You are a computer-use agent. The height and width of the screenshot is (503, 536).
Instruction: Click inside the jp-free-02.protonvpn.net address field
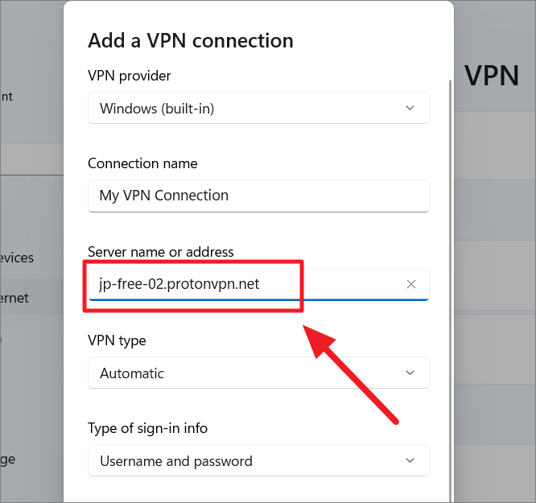258,284
